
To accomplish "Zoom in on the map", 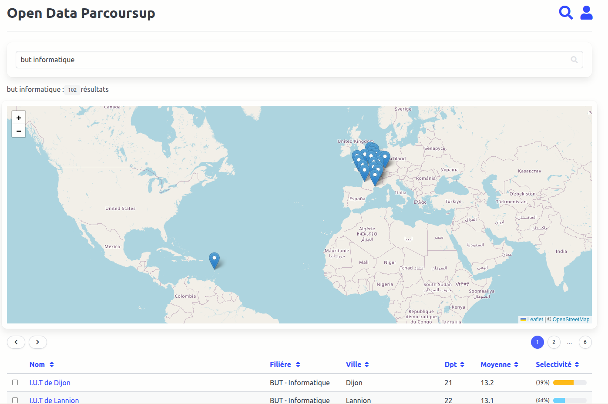I will (19, 118).
